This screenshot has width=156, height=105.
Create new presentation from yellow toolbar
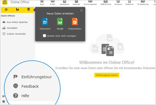pyautogui.click(x=29, y=9)
